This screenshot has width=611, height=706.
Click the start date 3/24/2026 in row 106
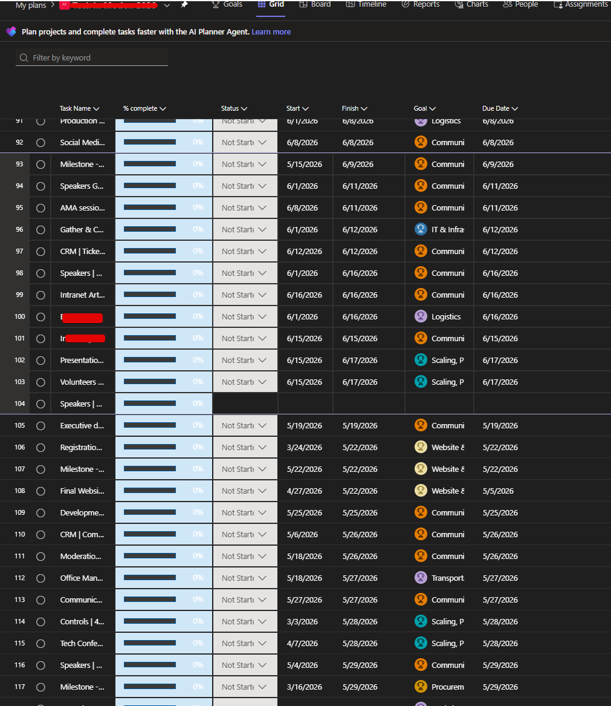pyautogui.click(x=305, y=448)
